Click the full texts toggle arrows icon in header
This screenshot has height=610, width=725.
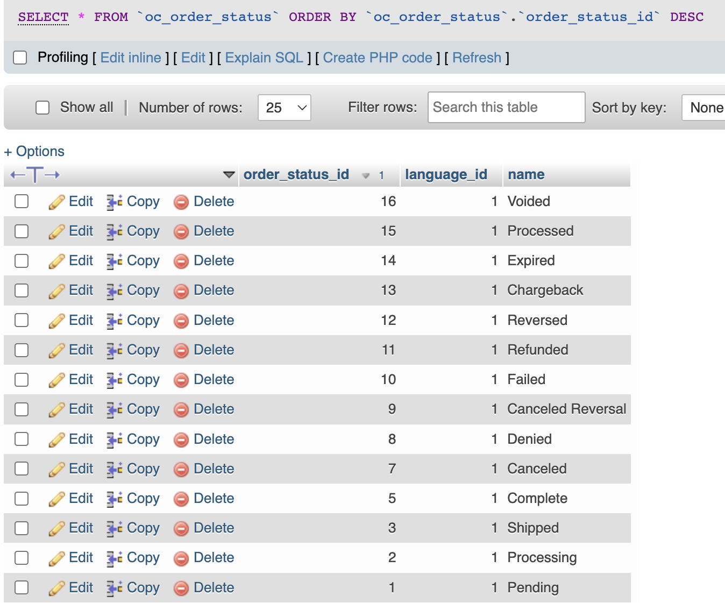(35, 175)
